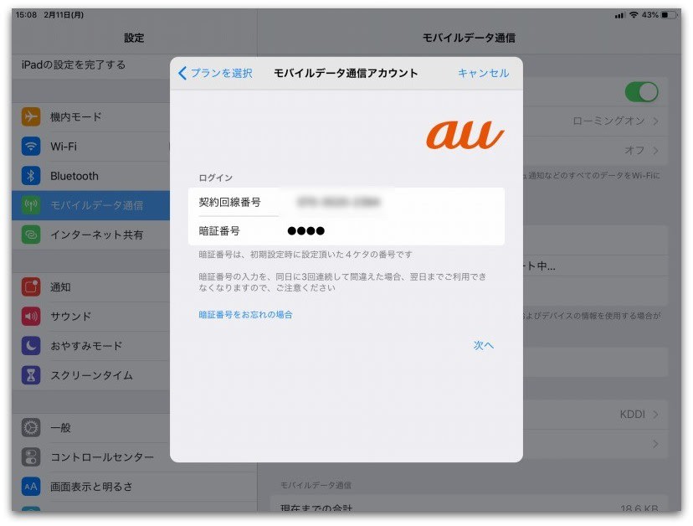Image resolution: width=693 pixels, height=526 pixels.
Task: Tap the Screen Time hourglass icon
Action: (x=31, y=375)
